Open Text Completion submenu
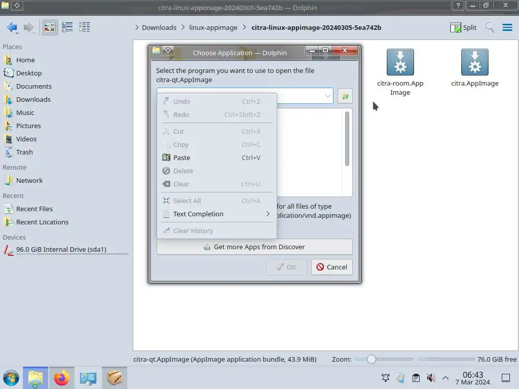The height and width of the screenshot is (389, 519). 217,214
